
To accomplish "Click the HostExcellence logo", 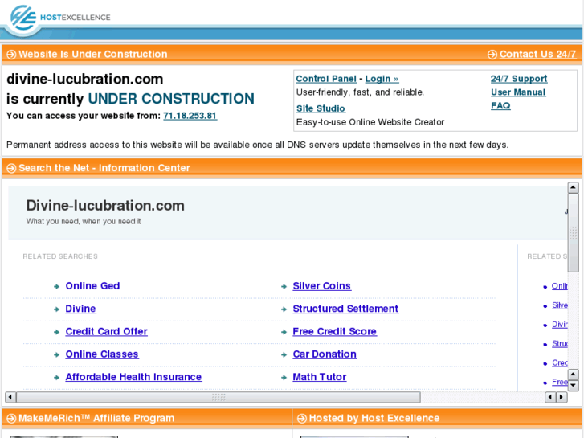I will pos(60,18).
